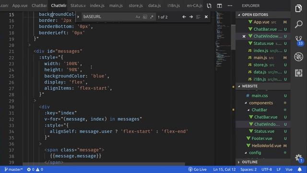Open index.js from open editors list
Viewport: 307px width, 173px height.
tap(263, 50)
